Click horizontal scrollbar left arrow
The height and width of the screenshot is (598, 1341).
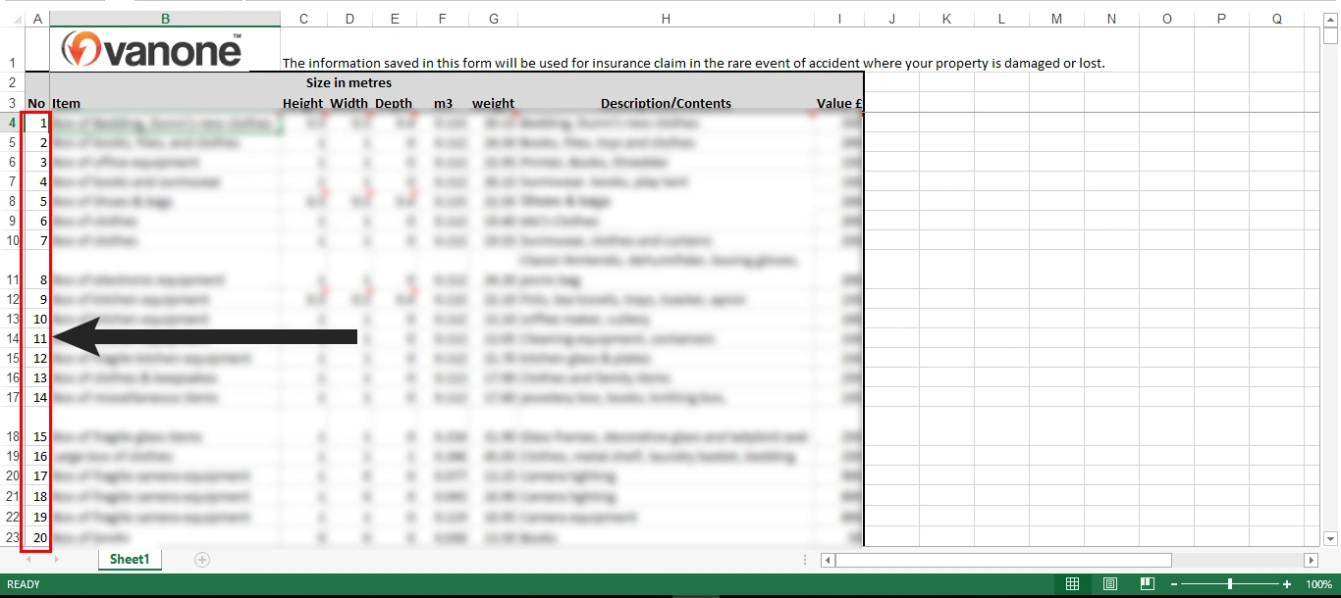(x=828, y=560)
